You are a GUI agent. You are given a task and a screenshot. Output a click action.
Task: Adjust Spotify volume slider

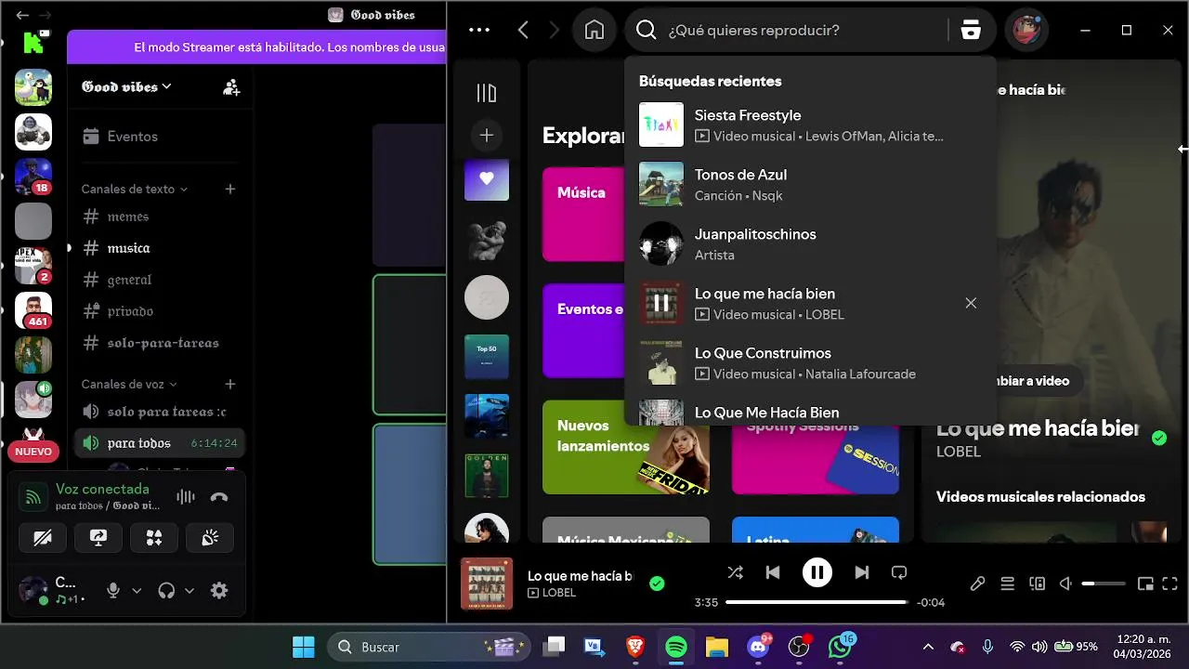pos(1104,584)
